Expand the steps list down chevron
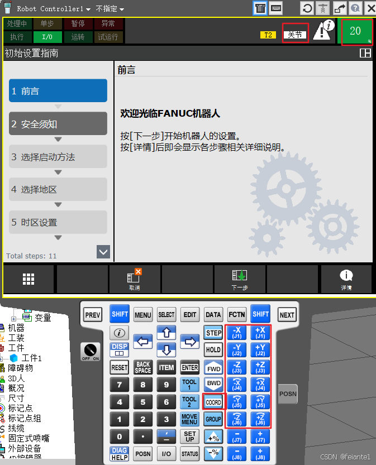Image resolution: width=376 pixels, height=465 pixels. tap(103, 252)
